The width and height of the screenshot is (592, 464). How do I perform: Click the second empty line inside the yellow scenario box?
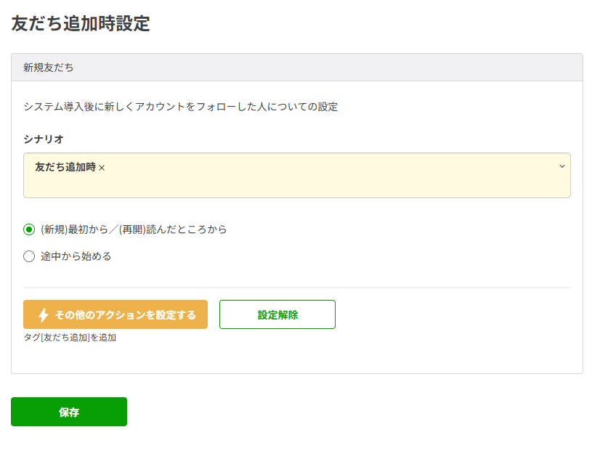[x=291, y=187]
